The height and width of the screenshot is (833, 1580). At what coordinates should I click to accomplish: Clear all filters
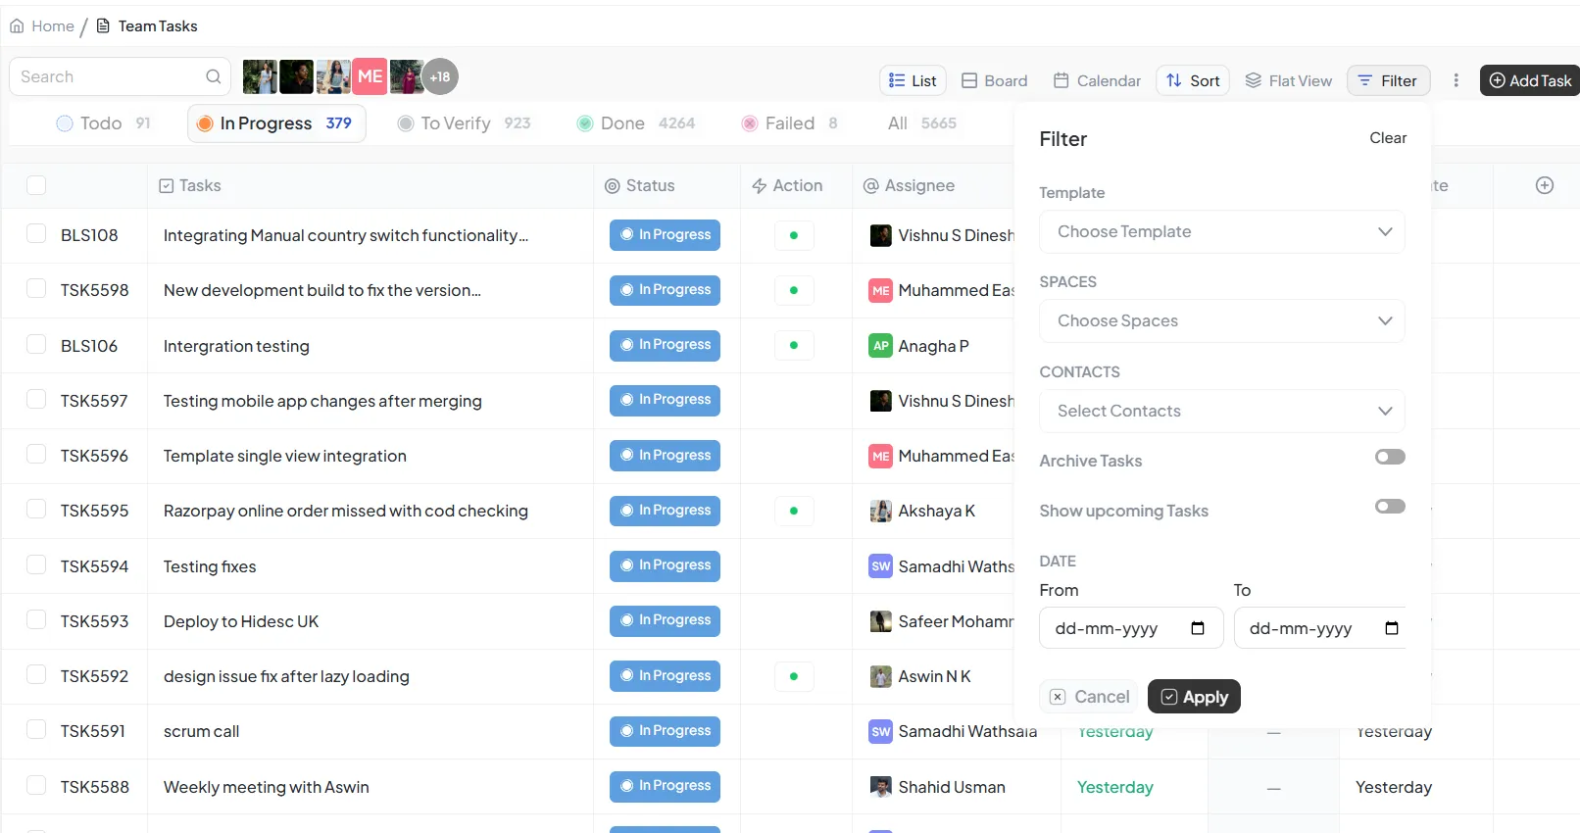click(x=1388, y=138)
